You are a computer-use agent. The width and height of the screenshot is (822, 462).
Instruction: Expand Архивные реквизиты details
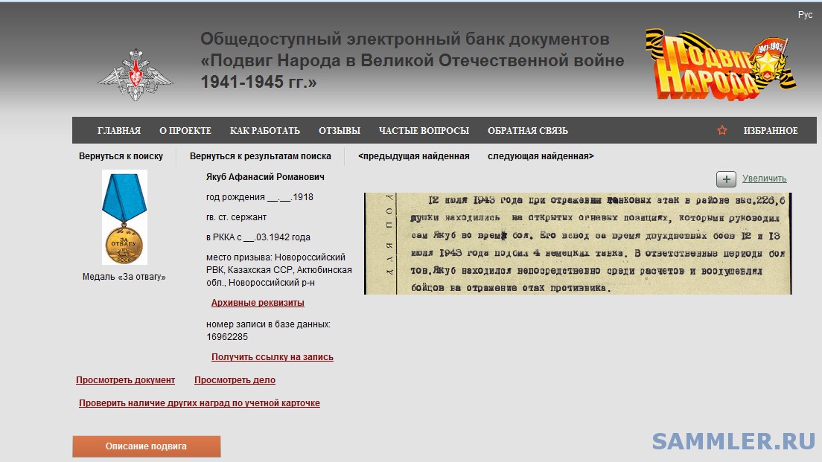coord(258,303)
